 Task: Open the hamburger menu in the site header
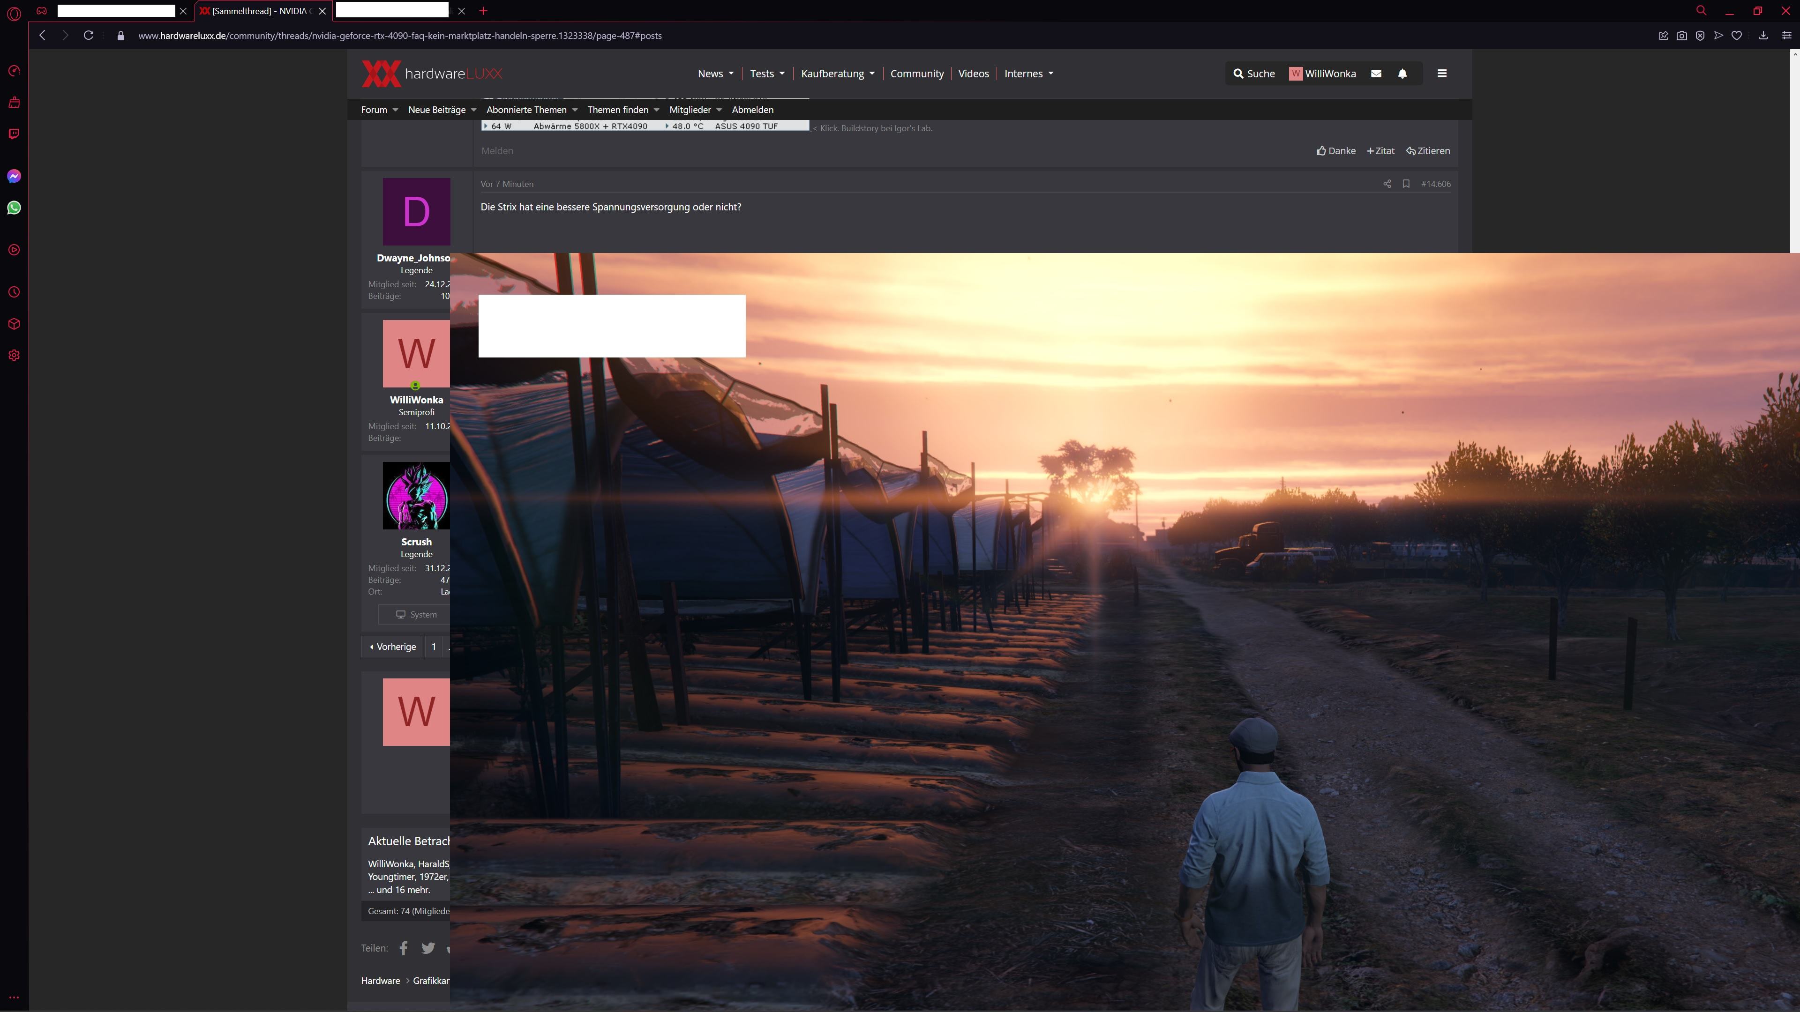(1441, 74)
